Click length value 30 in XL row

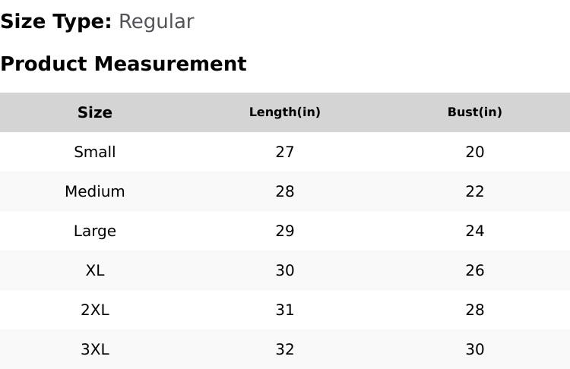click(285, 270)
